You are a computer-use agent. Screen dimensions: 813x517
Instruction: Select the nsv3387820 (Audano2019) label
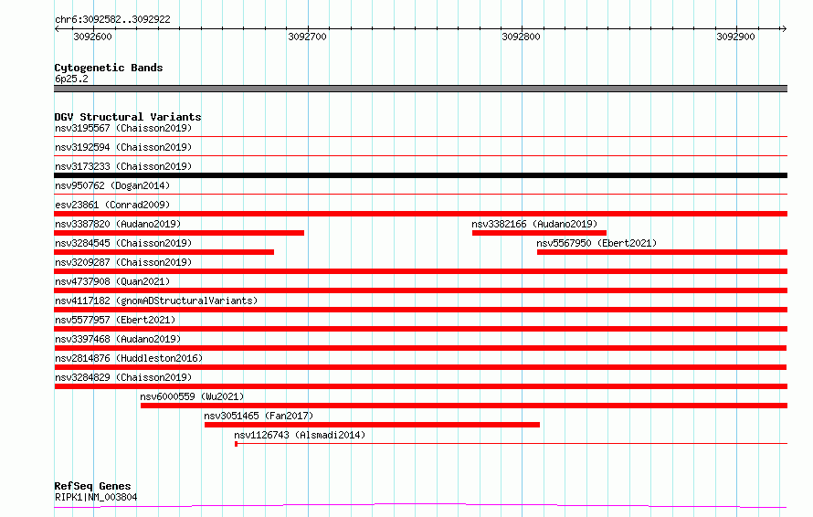(x=118, y=224)
